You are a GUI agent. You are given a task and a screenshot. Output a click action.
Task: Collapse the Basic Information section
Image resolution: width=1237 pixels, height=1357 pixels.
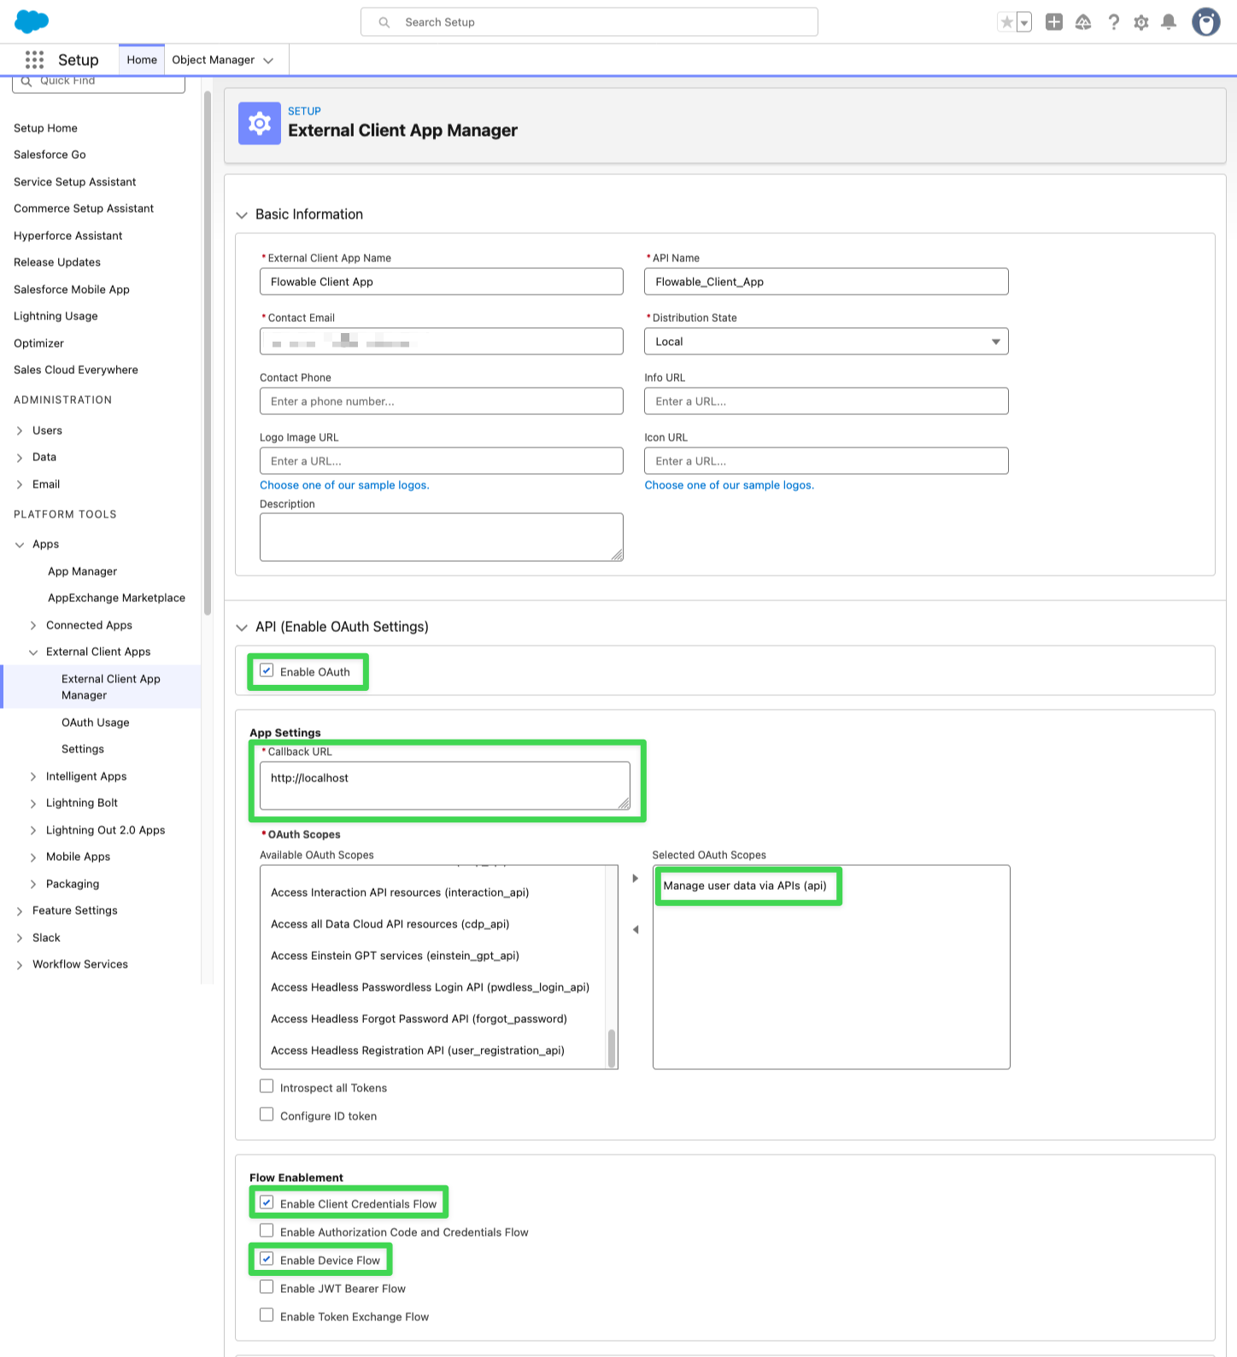pyautogui.click(x=242, y=215)
